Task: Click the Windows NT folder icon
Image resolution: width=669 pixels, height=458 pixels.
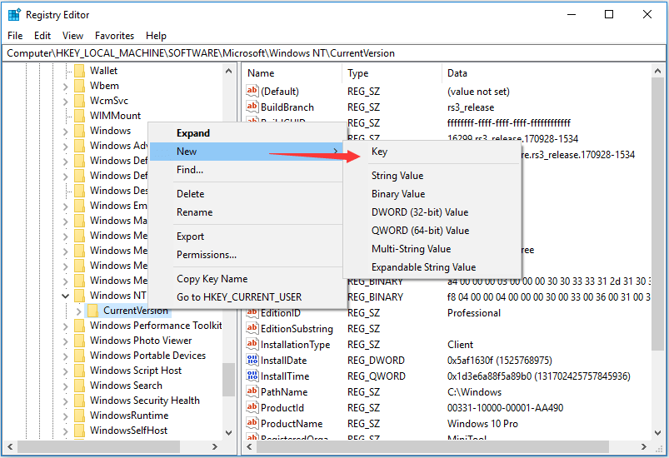Action: [x=79, y=296]
